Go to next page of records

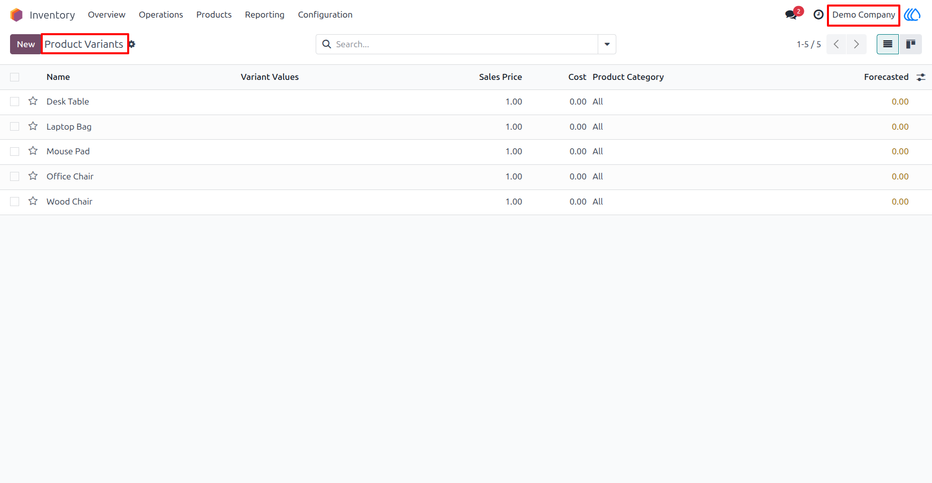tap(857, 44)
